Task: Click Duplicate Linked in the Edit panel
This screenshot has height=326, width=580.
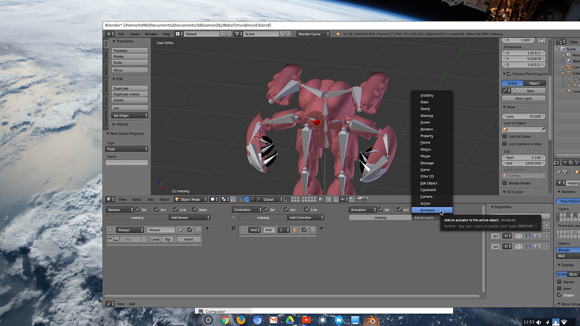Action: click(x=130, y=95)
